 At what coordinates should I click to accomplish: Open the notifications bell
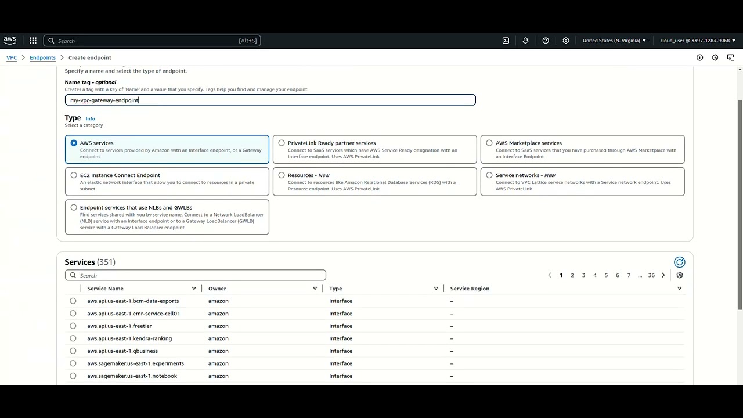click(525, 41)
